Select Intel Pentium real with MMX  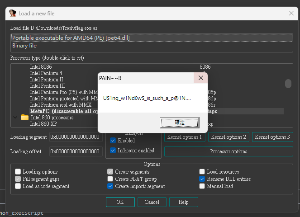tap(61, 105)
